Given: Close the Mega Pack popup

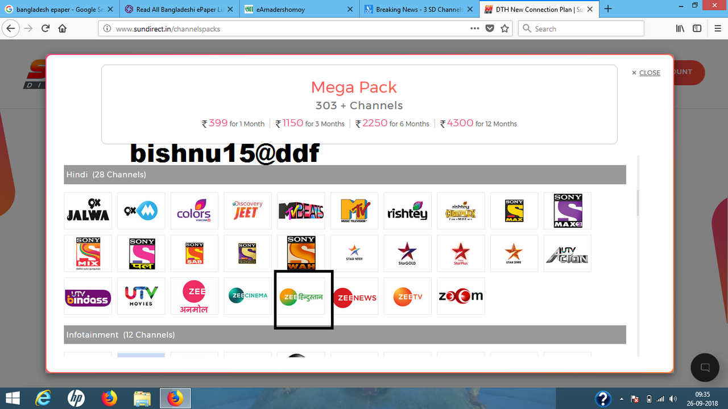Looking at the screenshot, I should pos(646,73).
